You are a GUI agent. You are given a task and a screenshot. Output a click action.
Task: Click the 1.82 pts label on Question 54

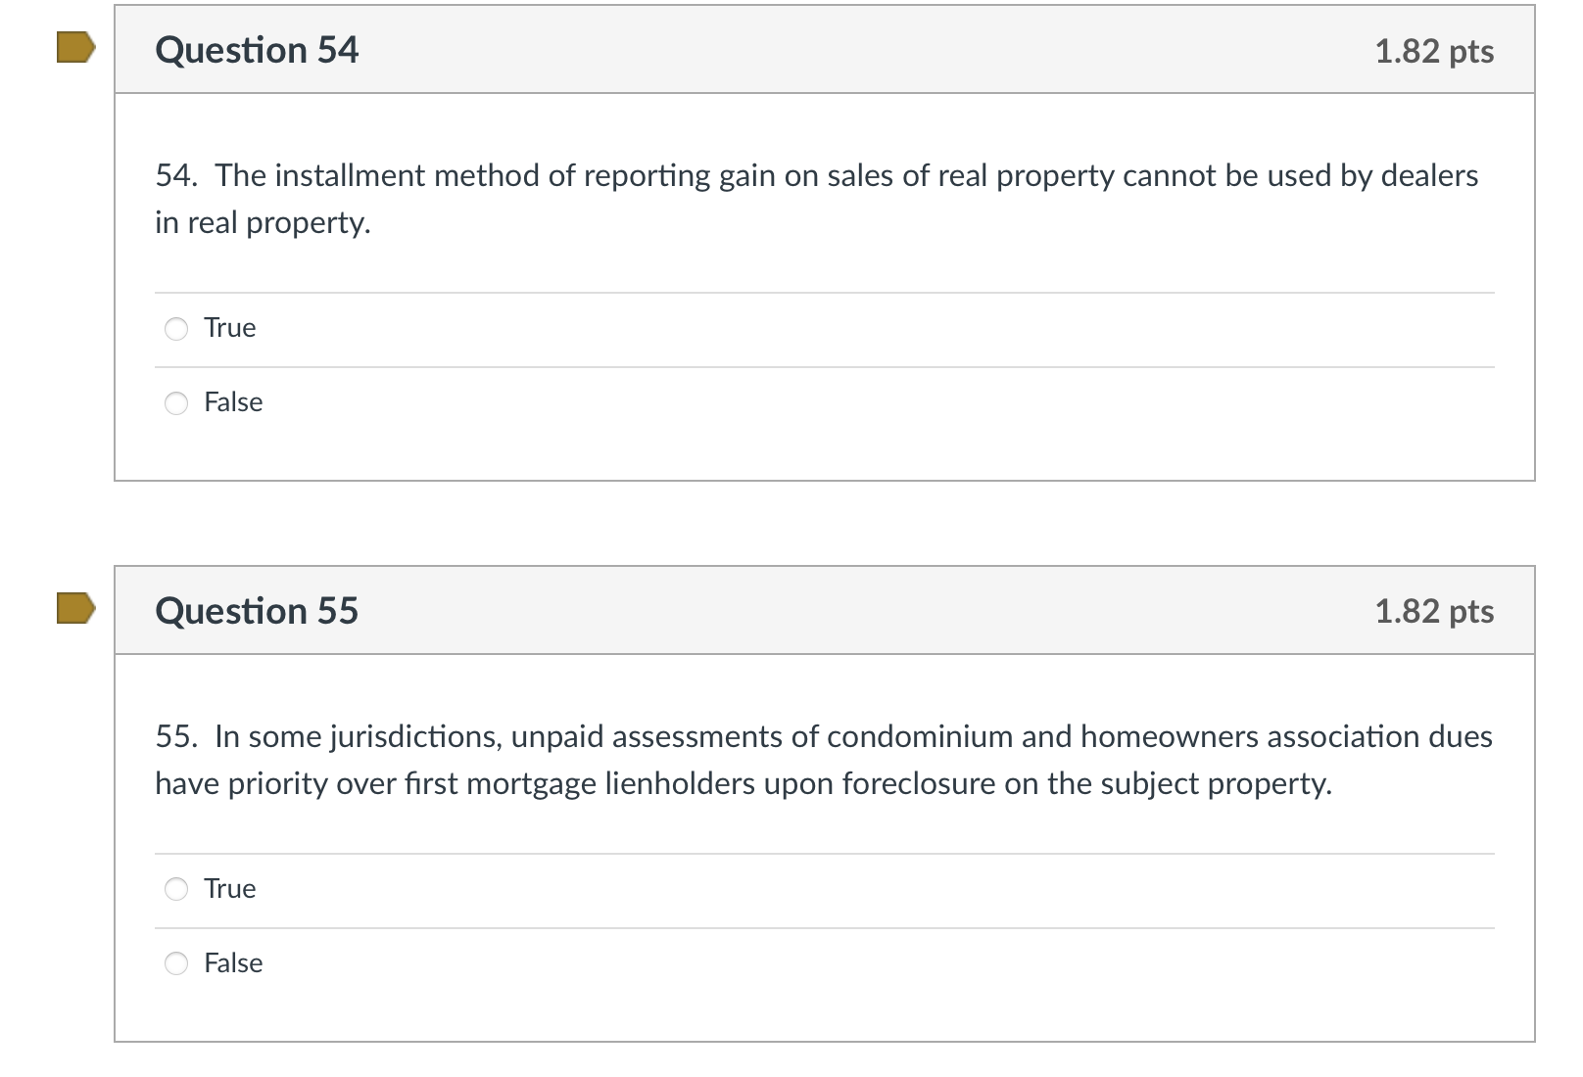pyautogui.click(x=1434, y=51)
